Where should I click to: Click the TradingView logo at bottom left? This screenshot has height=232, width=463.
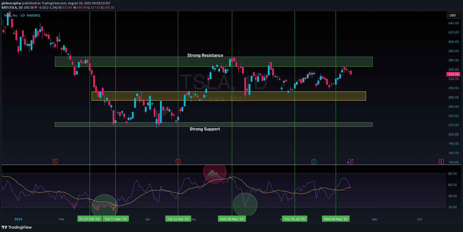pos(17,227)
